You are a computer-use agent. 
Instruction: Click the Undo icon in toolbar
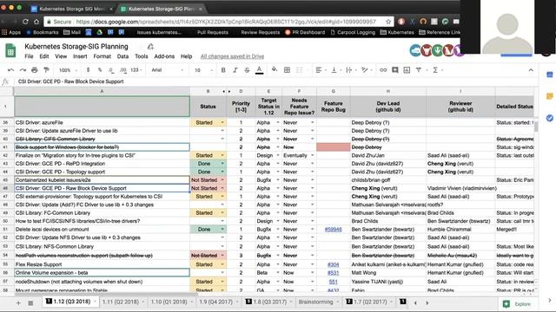pyautogui.click(x=10, y=70)
